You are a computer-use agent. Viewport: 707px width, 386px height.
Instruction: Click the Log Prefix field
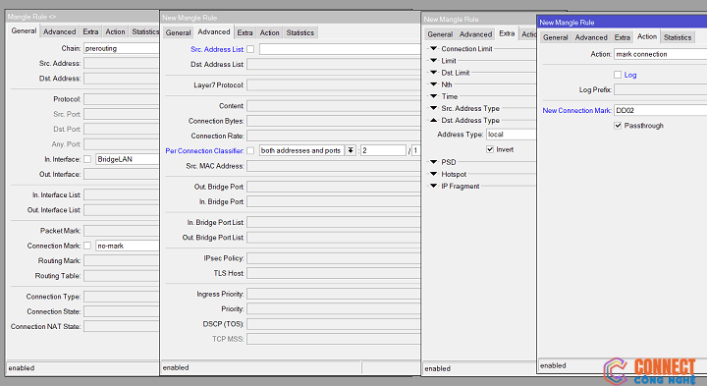[660, 89]
